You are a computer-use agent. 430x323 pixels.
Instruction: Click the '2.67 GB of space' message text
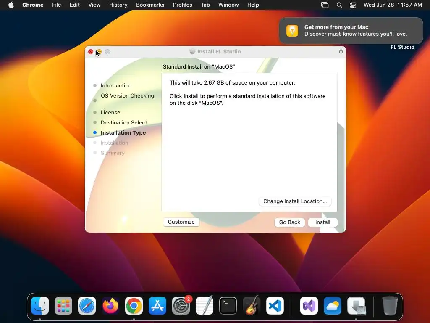232,83
